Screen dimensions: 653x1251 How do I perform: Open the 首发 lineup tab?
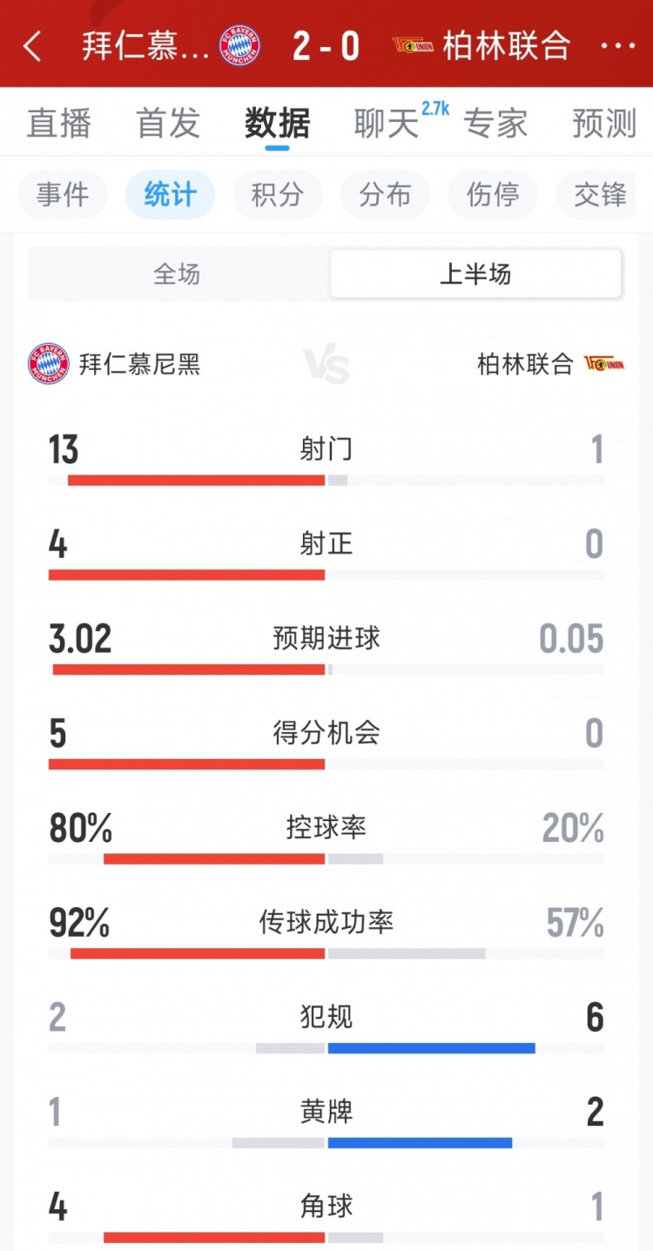click(x=168, y=124)
